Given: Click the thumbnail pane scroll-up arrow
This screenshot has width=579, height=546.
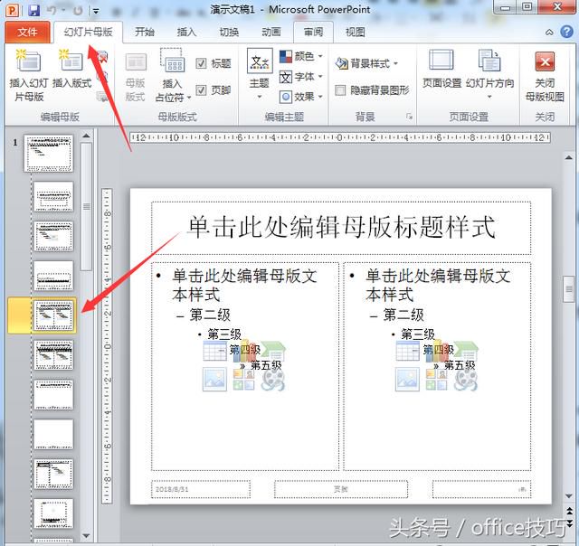Looking at the screenshot, I should (86, 136).
